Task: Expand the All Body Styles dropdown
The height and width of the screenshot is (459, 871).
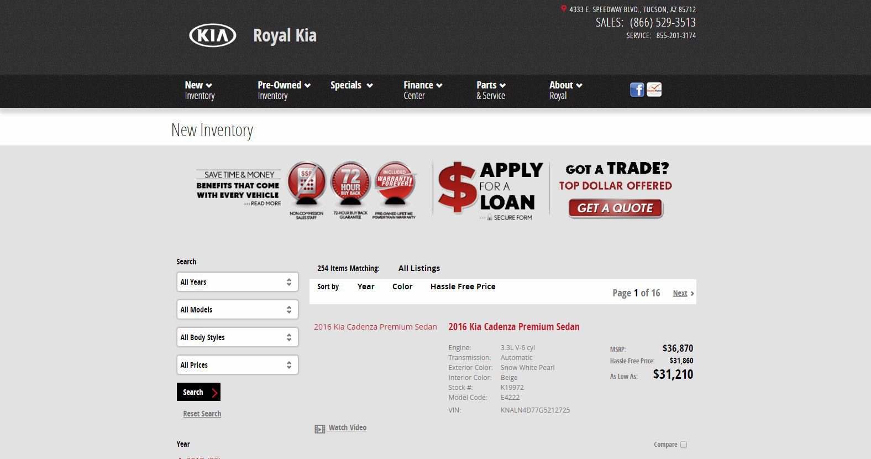Action: tap(238, 337)
